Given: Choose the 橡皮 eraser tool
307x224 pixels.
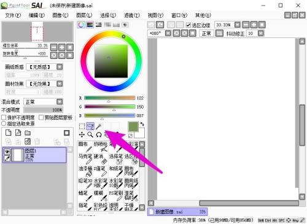Looking at the screenshot, I should [101, 159].
